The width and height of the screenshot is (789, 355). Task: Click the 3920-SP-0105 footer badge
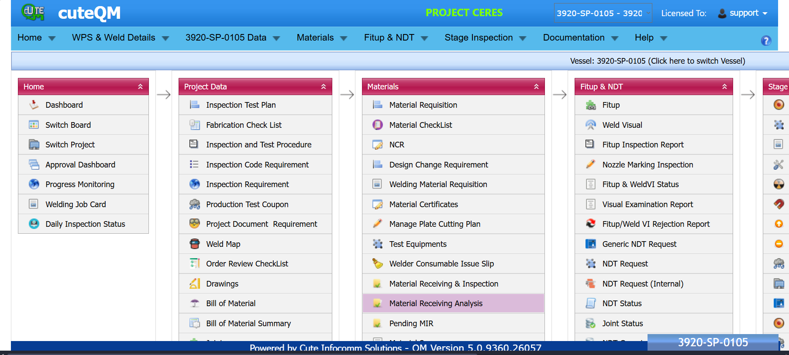[x=713, y=342]
